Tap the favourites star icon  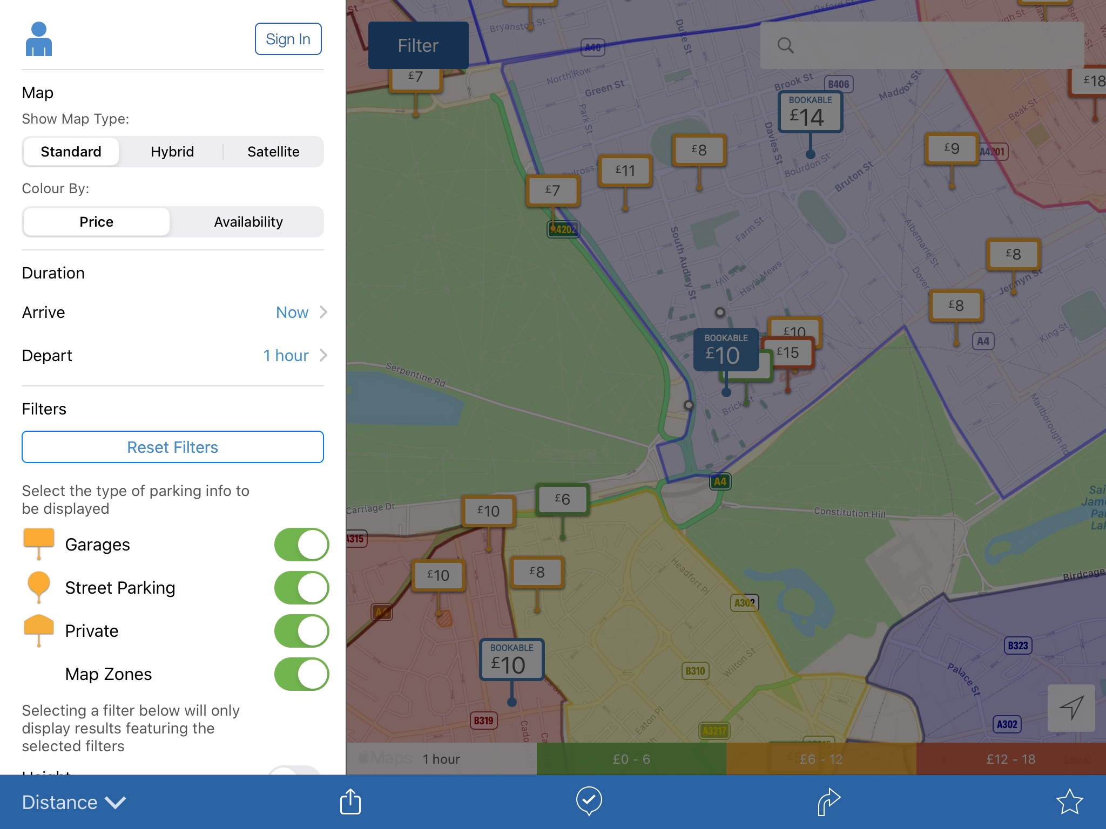pyautogui.click(x=1069, y=801)
